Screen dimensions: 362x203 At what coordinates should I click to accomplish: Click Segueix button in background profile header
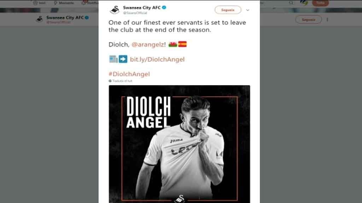point(308,20)
